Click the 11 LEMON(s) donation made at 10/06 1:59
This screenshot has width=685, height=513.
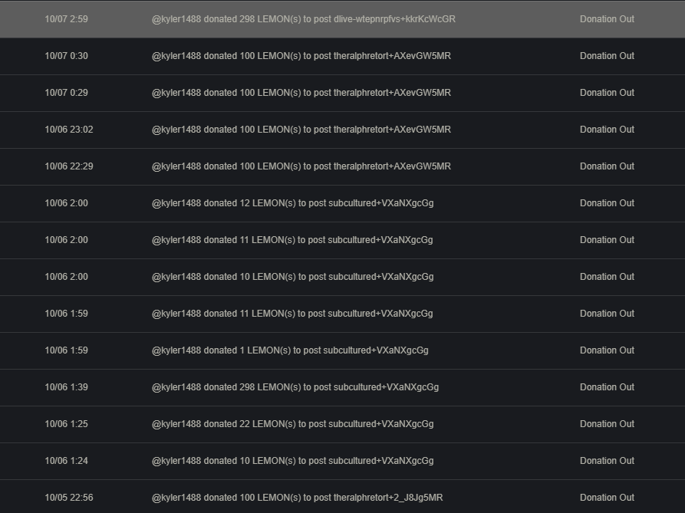292,314
